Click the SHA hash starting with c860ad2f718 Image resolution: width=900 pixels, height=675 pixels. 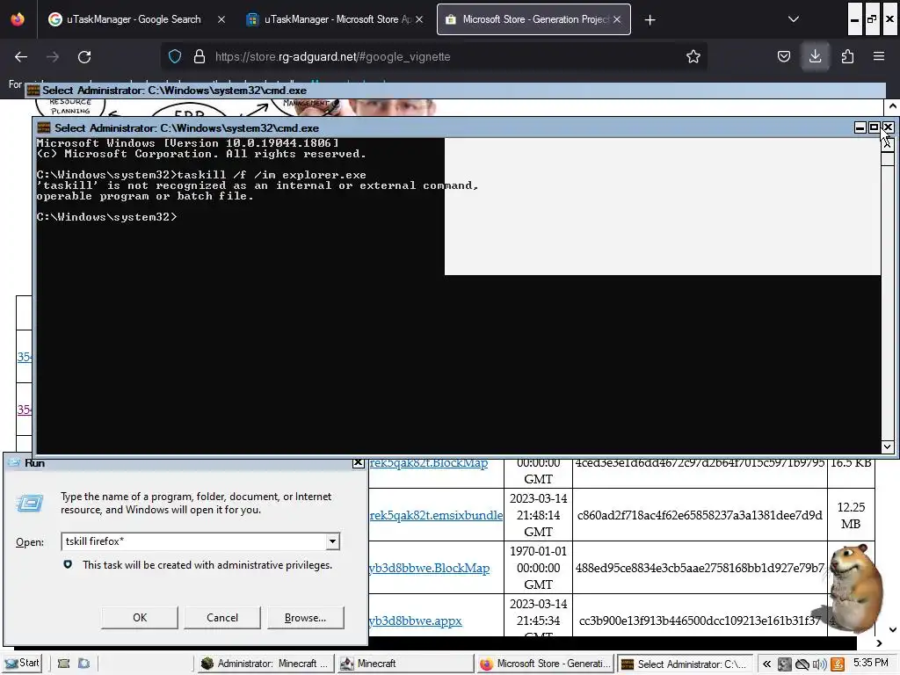[x=700, y=515]
